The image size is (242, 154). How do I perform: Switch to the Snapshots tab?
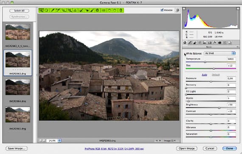click(230, 43)
